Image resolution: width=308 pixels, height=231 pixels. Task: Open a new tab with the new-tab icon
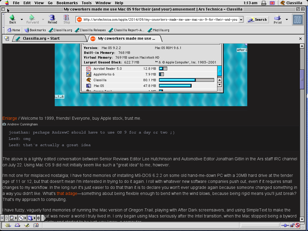7,38
